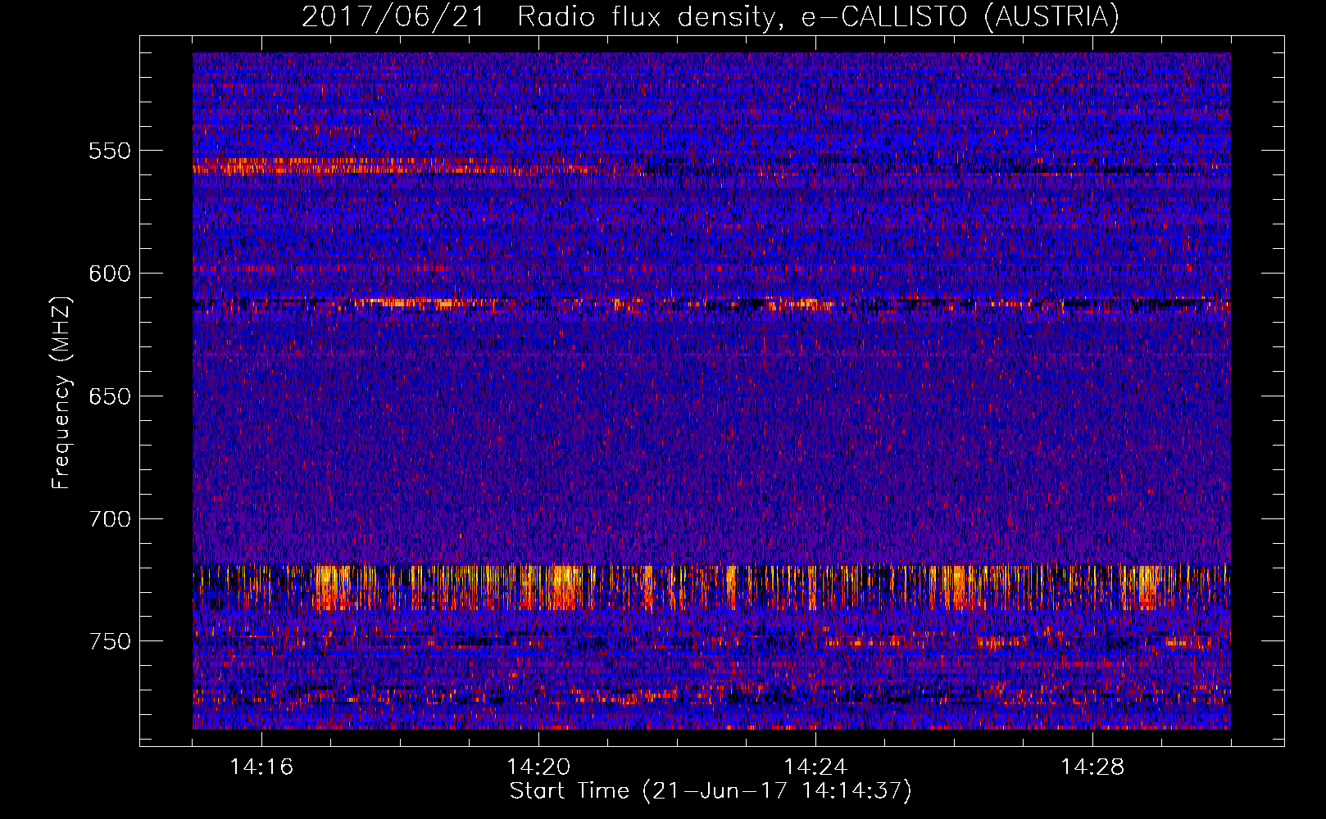The height and width of the screenshot is (819, 1326).
Task: Click the 'Start Time (21-Jun-17 14:14:37)' label
Action: point(711,791)
